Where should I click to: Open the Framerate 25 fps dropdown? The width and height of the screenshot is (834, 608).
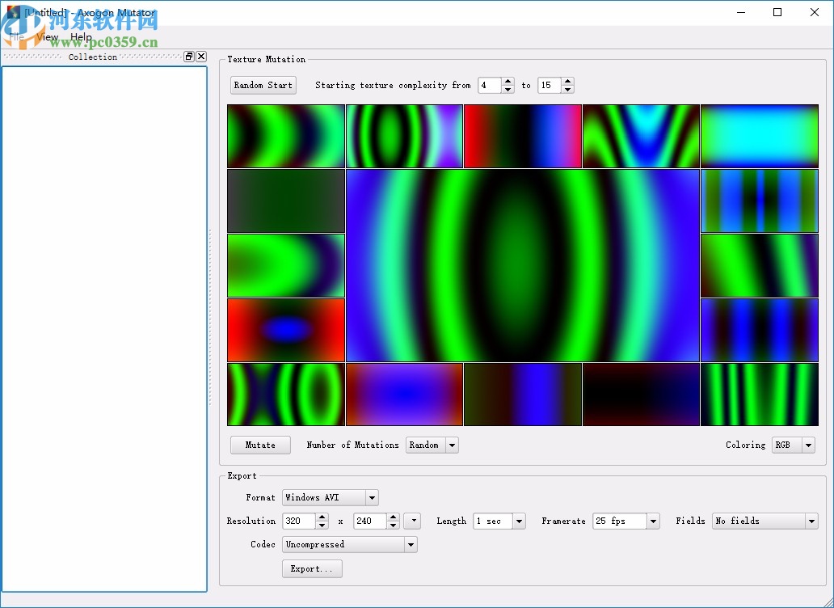tap(653, 521)
